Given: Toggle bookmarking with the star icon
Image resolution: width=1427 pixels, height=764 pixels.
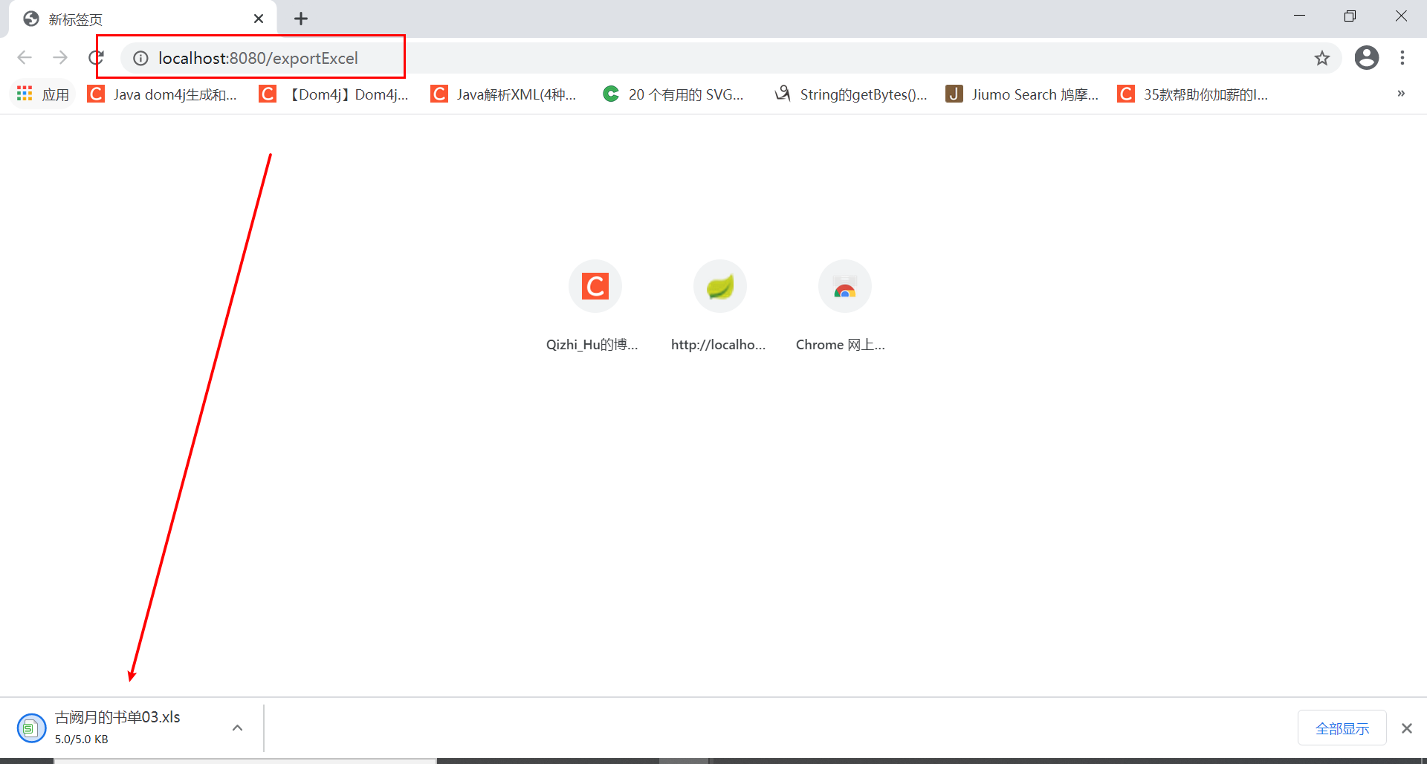Looking at the screenshot, I should click(1322, 57).
